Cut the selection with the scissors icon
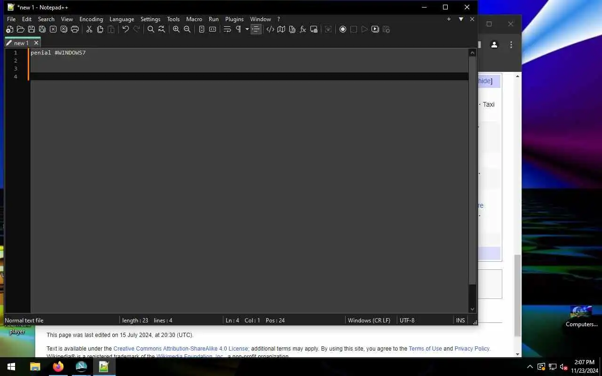This screenshot has height=376, width=602. (89, 29)
